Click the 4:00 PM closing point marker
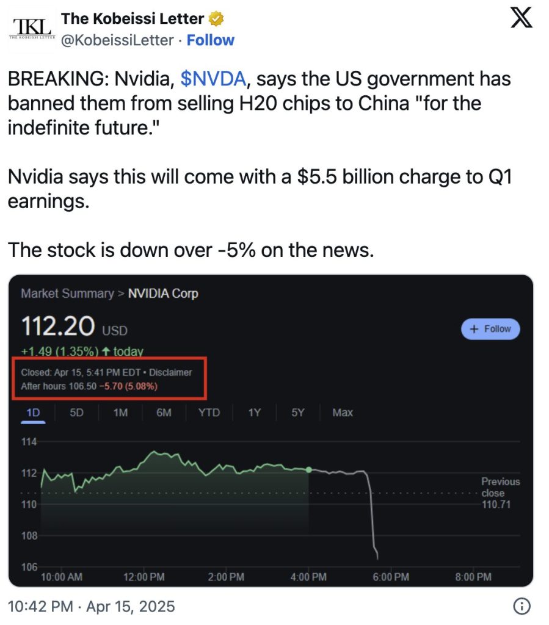The image size is (549, 625). [308, 469]
